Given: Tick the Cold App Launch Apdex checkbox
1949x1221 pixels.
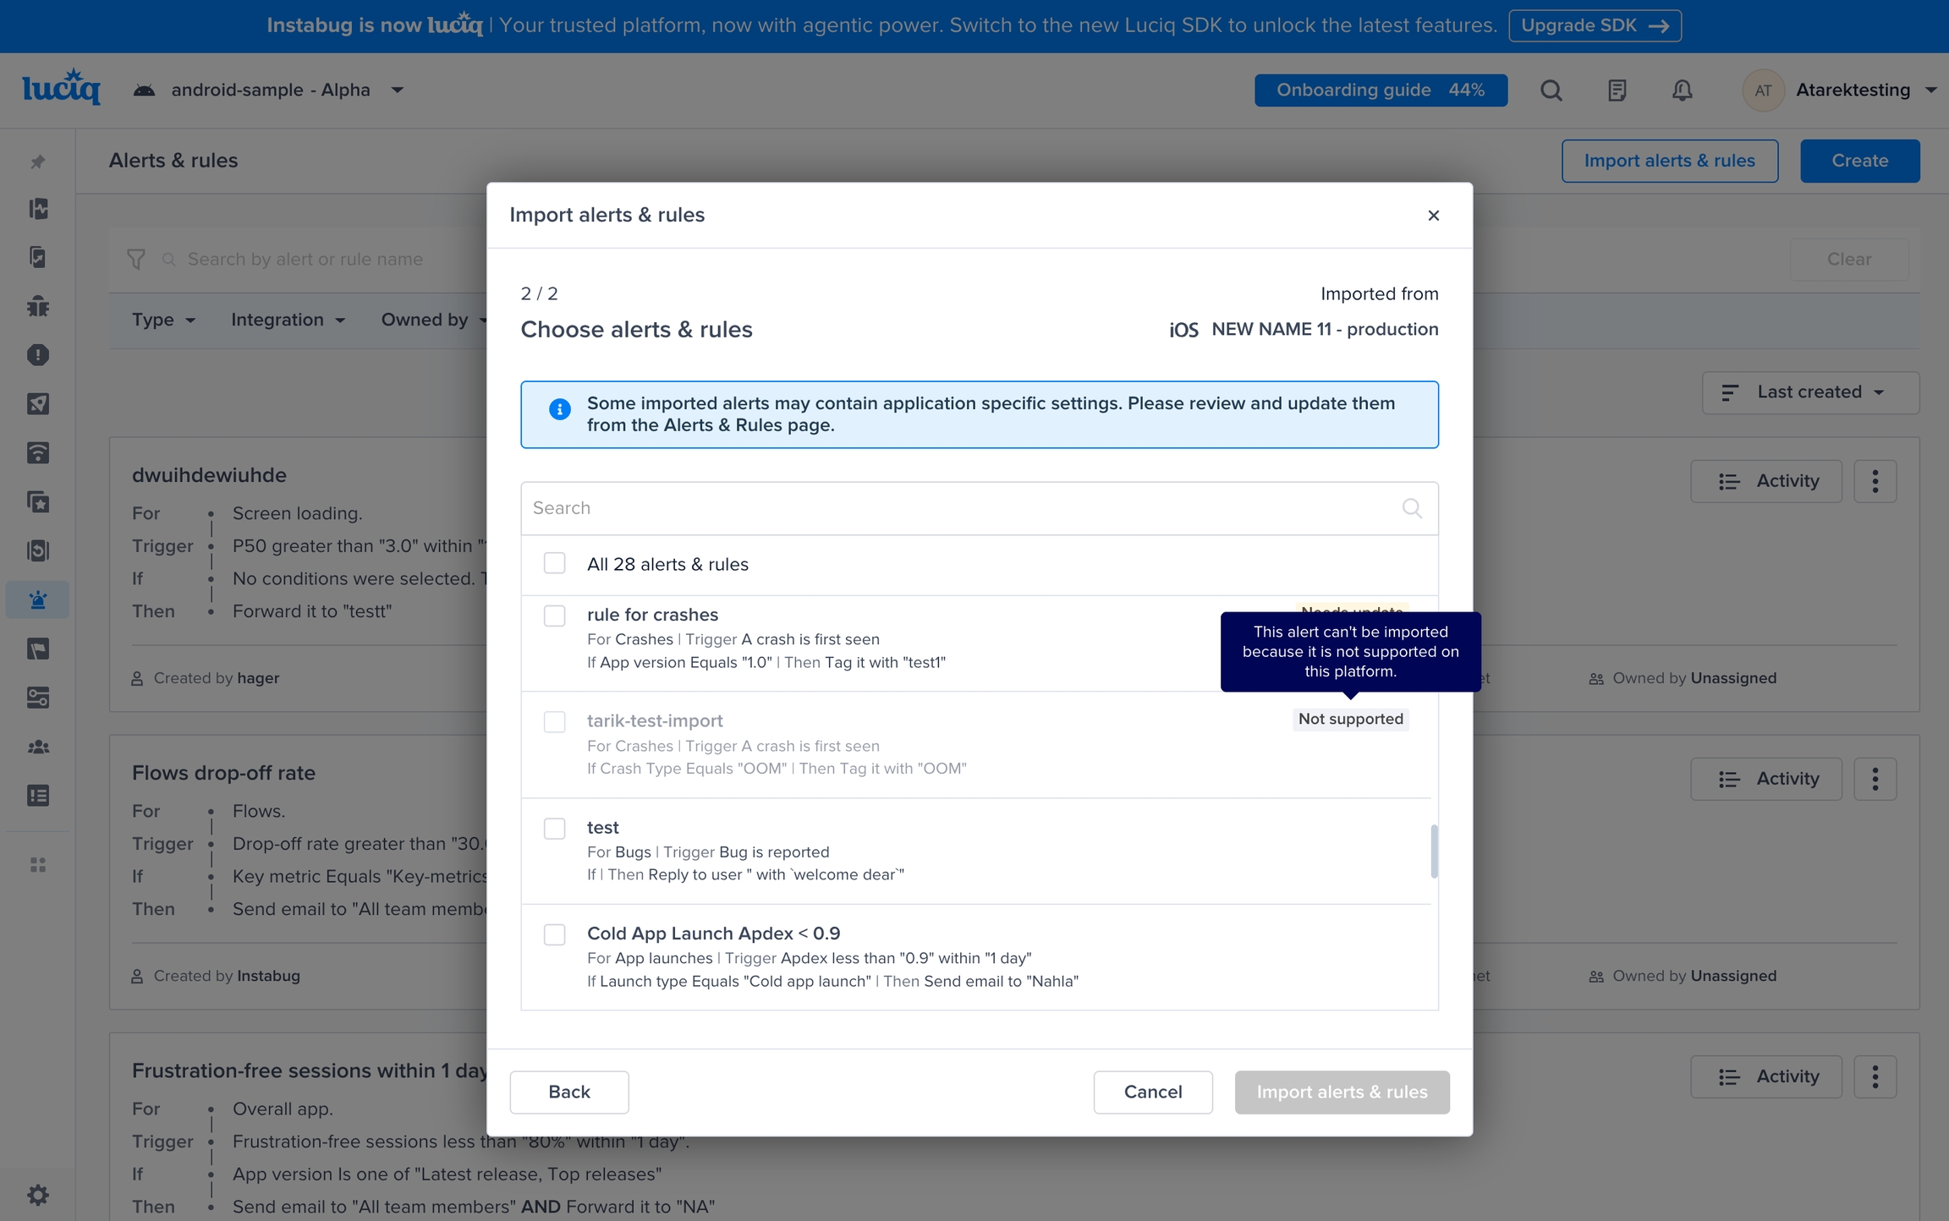Looking at the screenshot, I should click(x=554, y=934).
